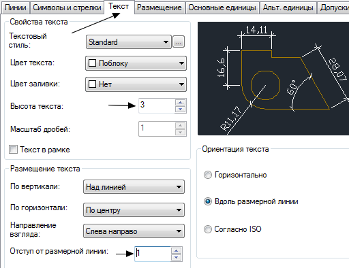Image resolution: width=349 pixels, height=268 pixels.
Task: Open the Допуски tab
Action: (333, 7)
